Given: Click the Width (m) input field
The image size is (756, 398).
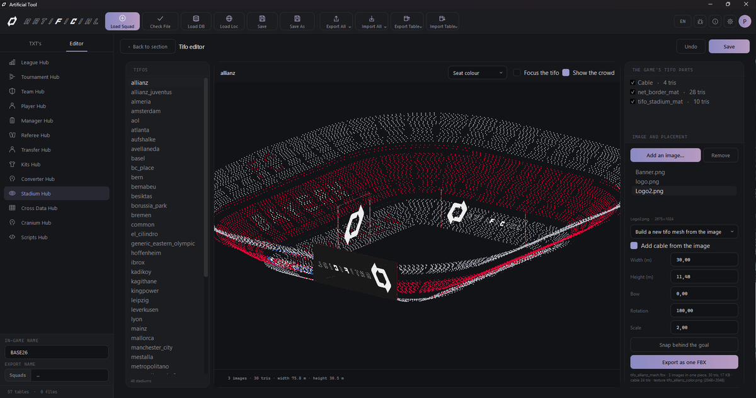Looking at the screenshot, I should click(x=704, y=260).
